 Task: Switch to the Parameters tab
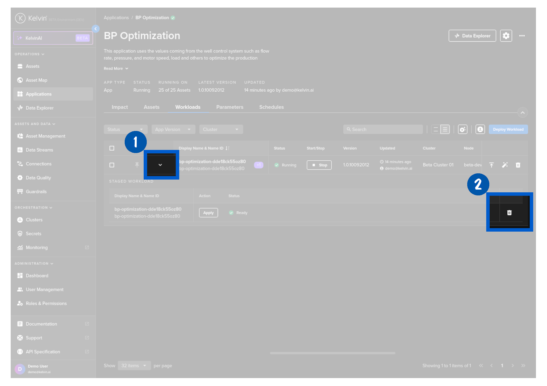click(x=230, y=107)
